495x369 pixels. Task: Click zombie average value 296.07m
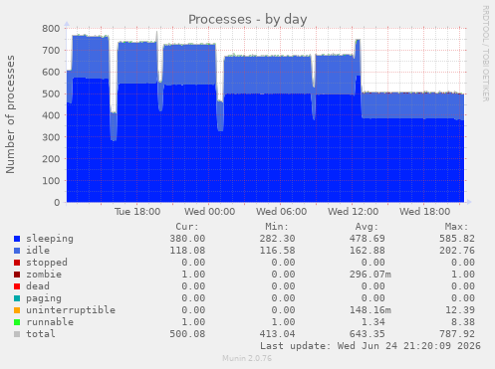[x=371, y=275]
